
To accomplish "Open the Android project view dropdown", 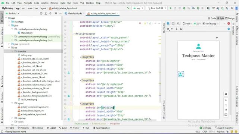I will pyautogui.click(x=12, y=13).
